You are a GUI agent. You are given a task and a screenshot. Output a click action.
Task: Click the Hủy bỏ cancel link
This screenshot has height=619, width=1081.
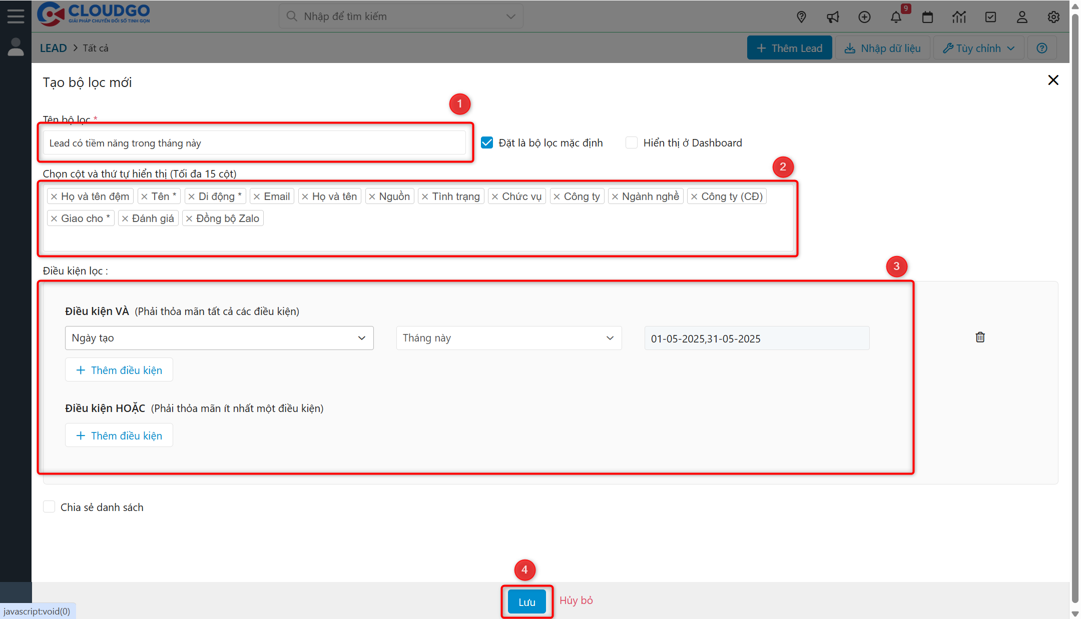point(576,600)
